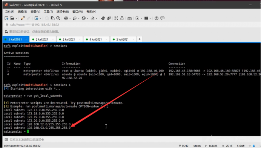Open the session Properties gear icon
This screenshot has height=148, width=261.
point(36,18)
